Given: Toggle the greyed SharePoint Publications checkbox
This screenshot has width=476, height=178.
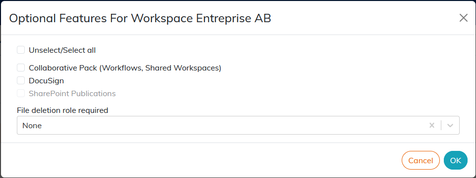Looking at the screenshot, I should [x=21, y=93].
